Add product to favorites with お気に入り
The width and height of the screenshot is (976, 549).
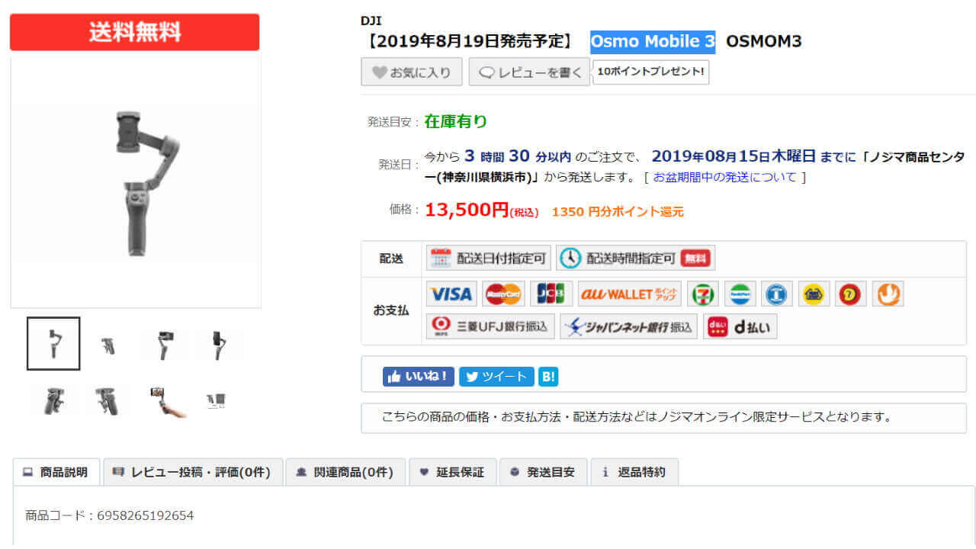(x=411, y=72)
